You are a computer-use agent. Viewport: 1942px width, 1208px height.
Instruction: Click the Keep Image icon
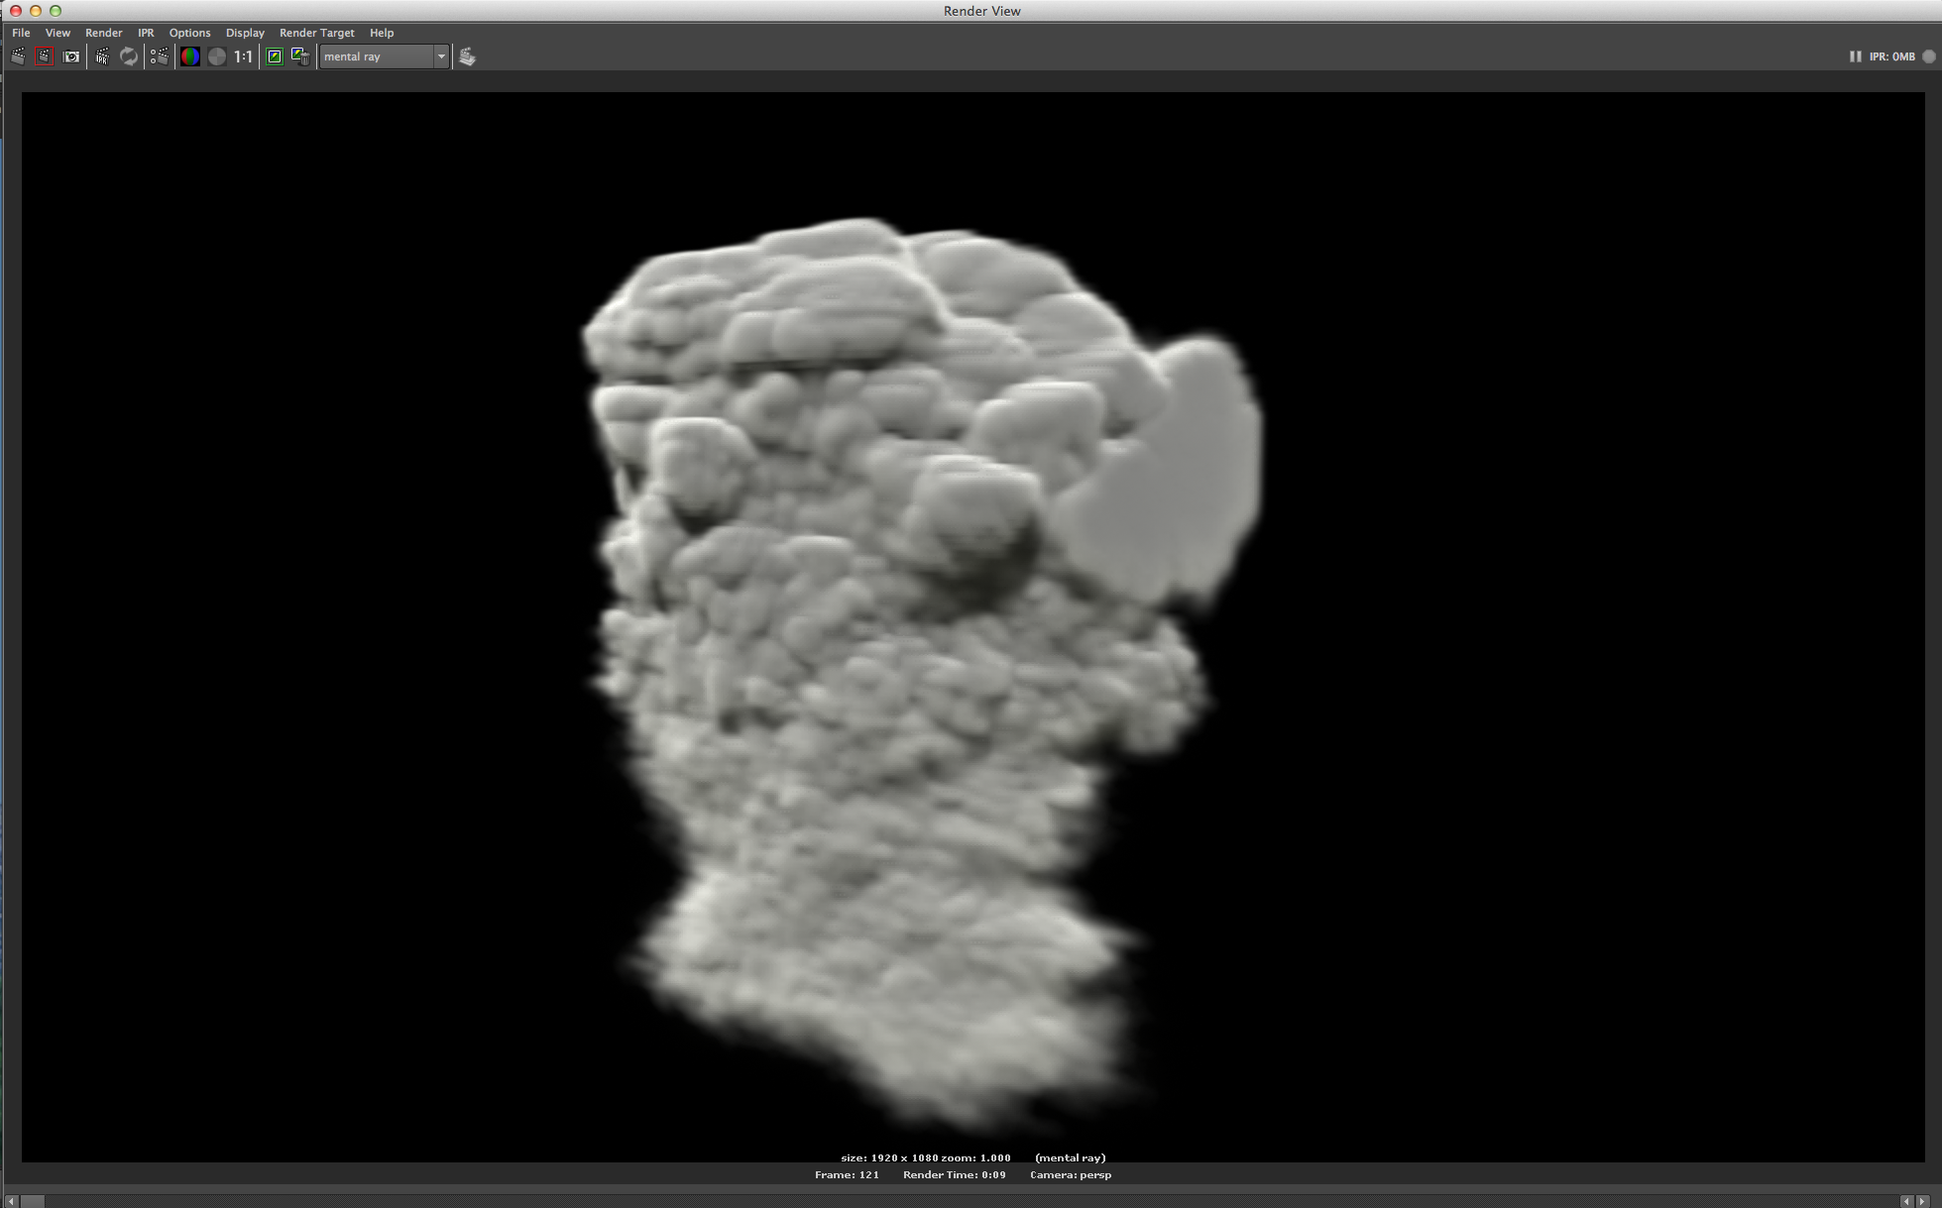[275, 56]
